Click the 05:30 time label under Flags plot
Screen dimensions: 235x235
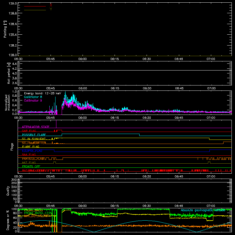(x=18, y=177)
